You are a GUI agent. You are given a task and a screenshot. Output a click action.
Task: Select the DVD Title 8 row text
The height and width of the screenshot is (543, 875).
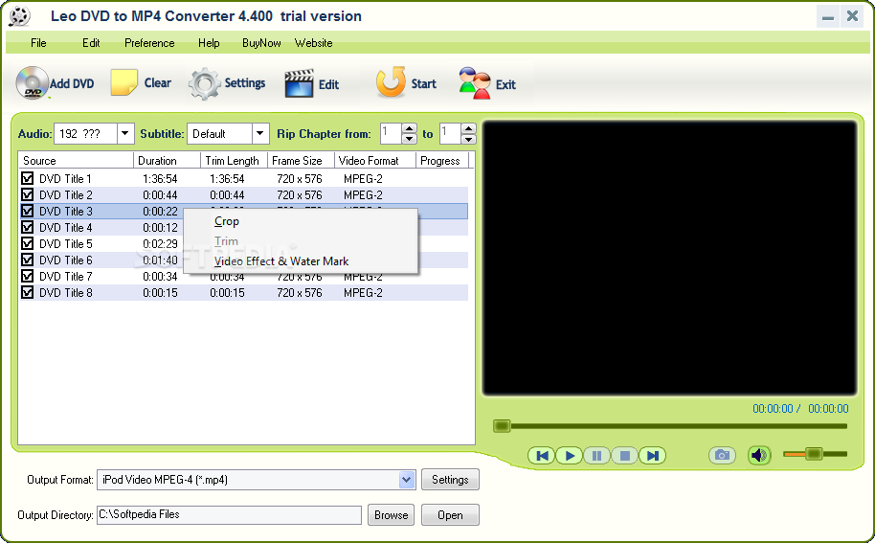66,292
